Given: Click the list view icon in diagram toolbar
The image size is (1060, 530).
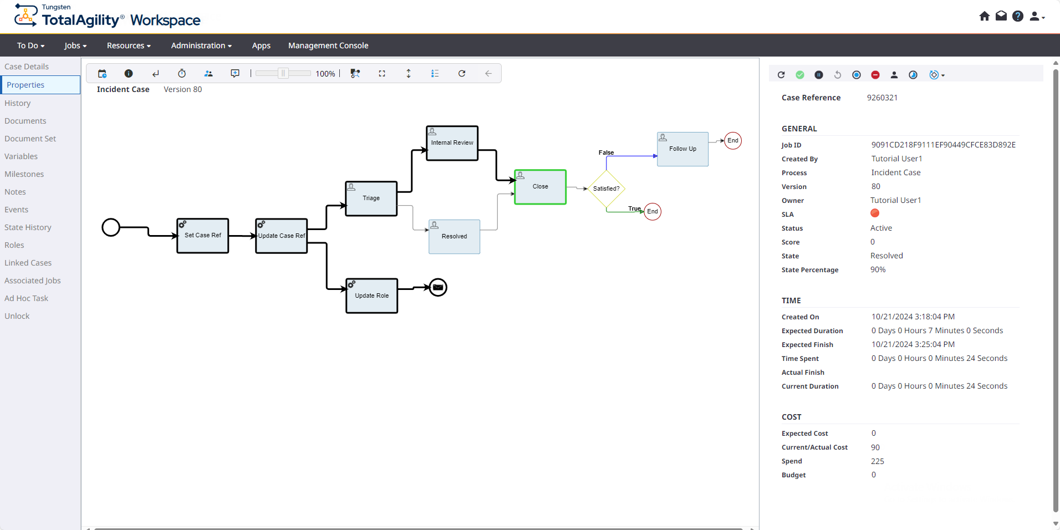Looking at the screenshot, I should coord(435,74).
